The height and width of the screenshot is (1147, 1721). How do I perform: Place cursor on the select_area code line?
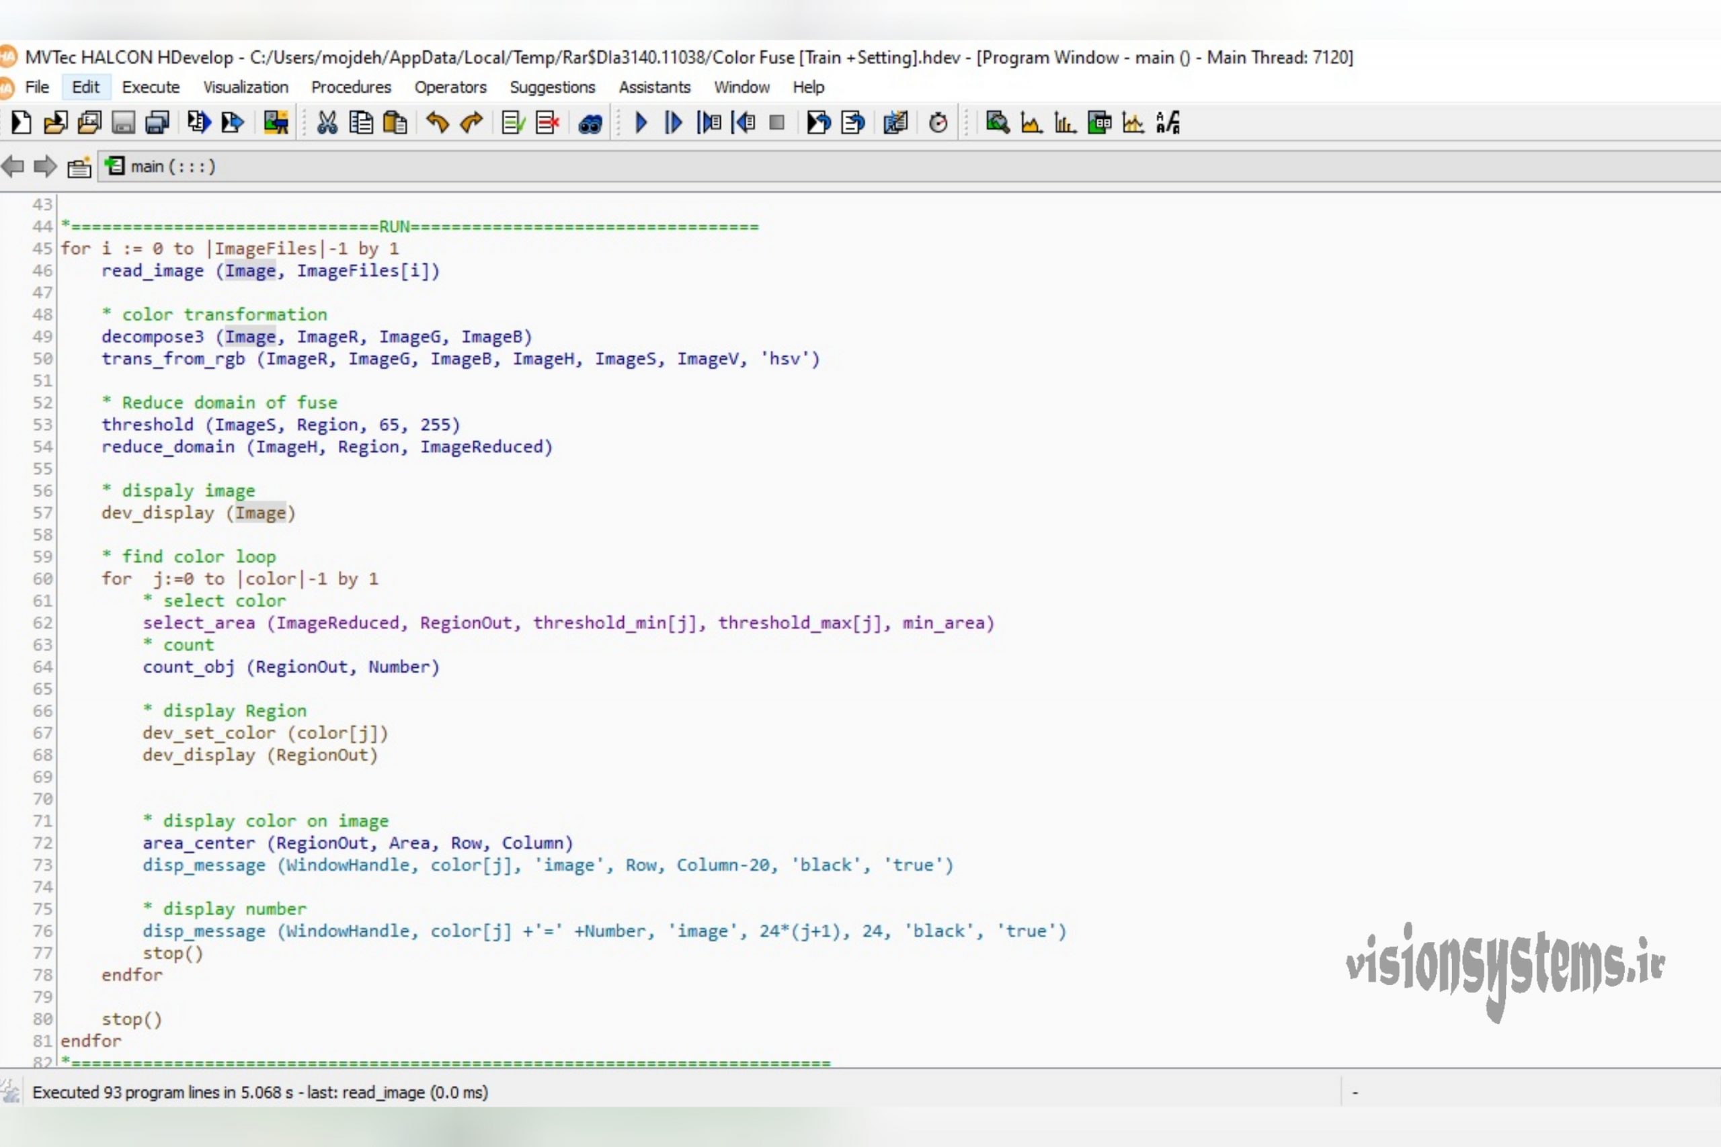(569, 624)
